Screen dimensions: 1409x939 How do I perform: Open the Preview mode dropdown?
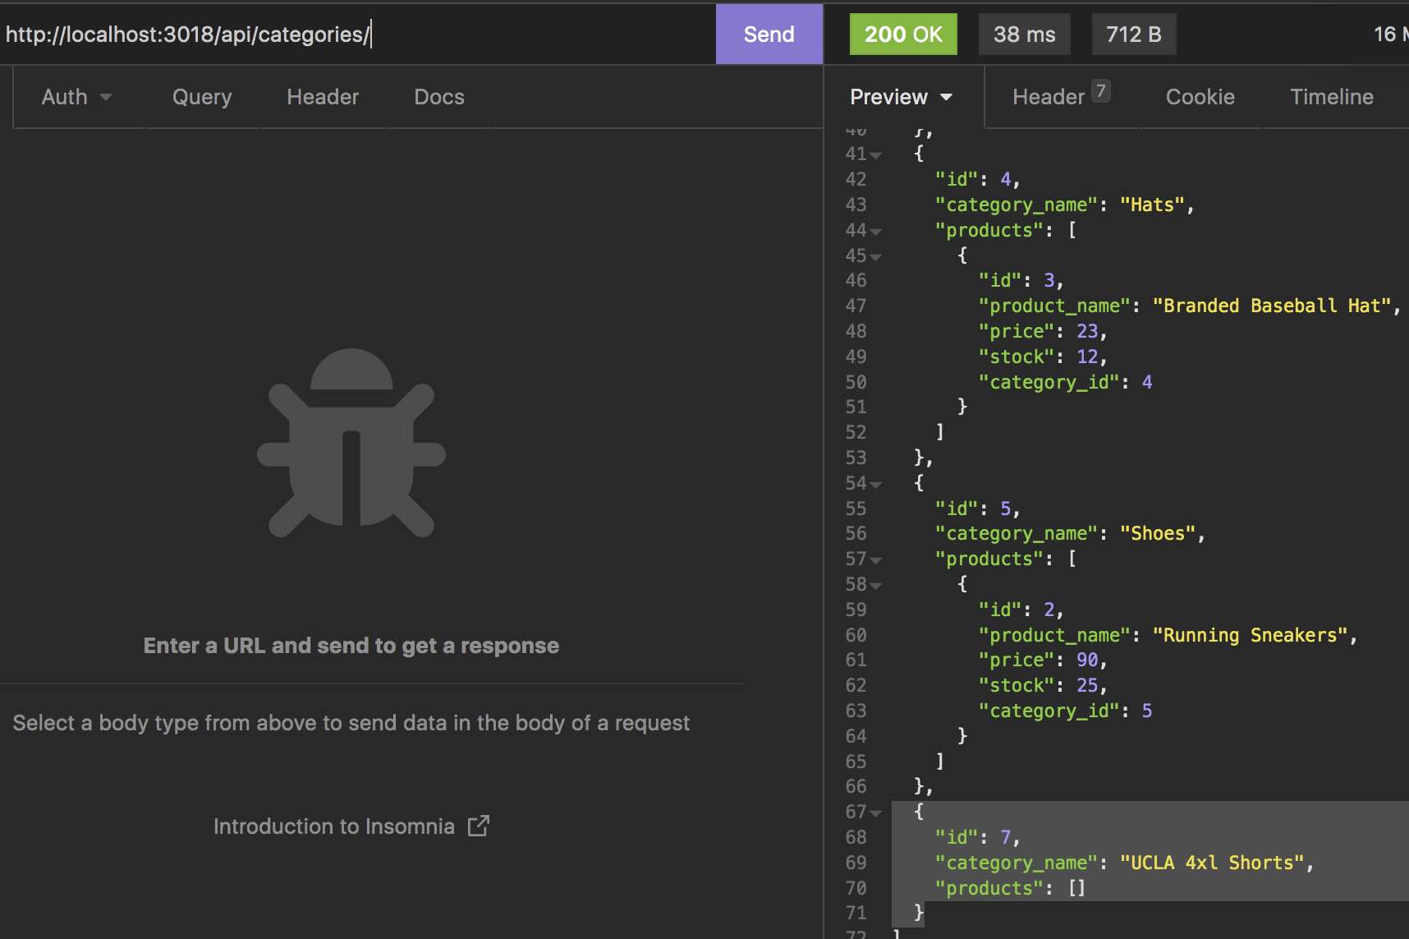902,97
